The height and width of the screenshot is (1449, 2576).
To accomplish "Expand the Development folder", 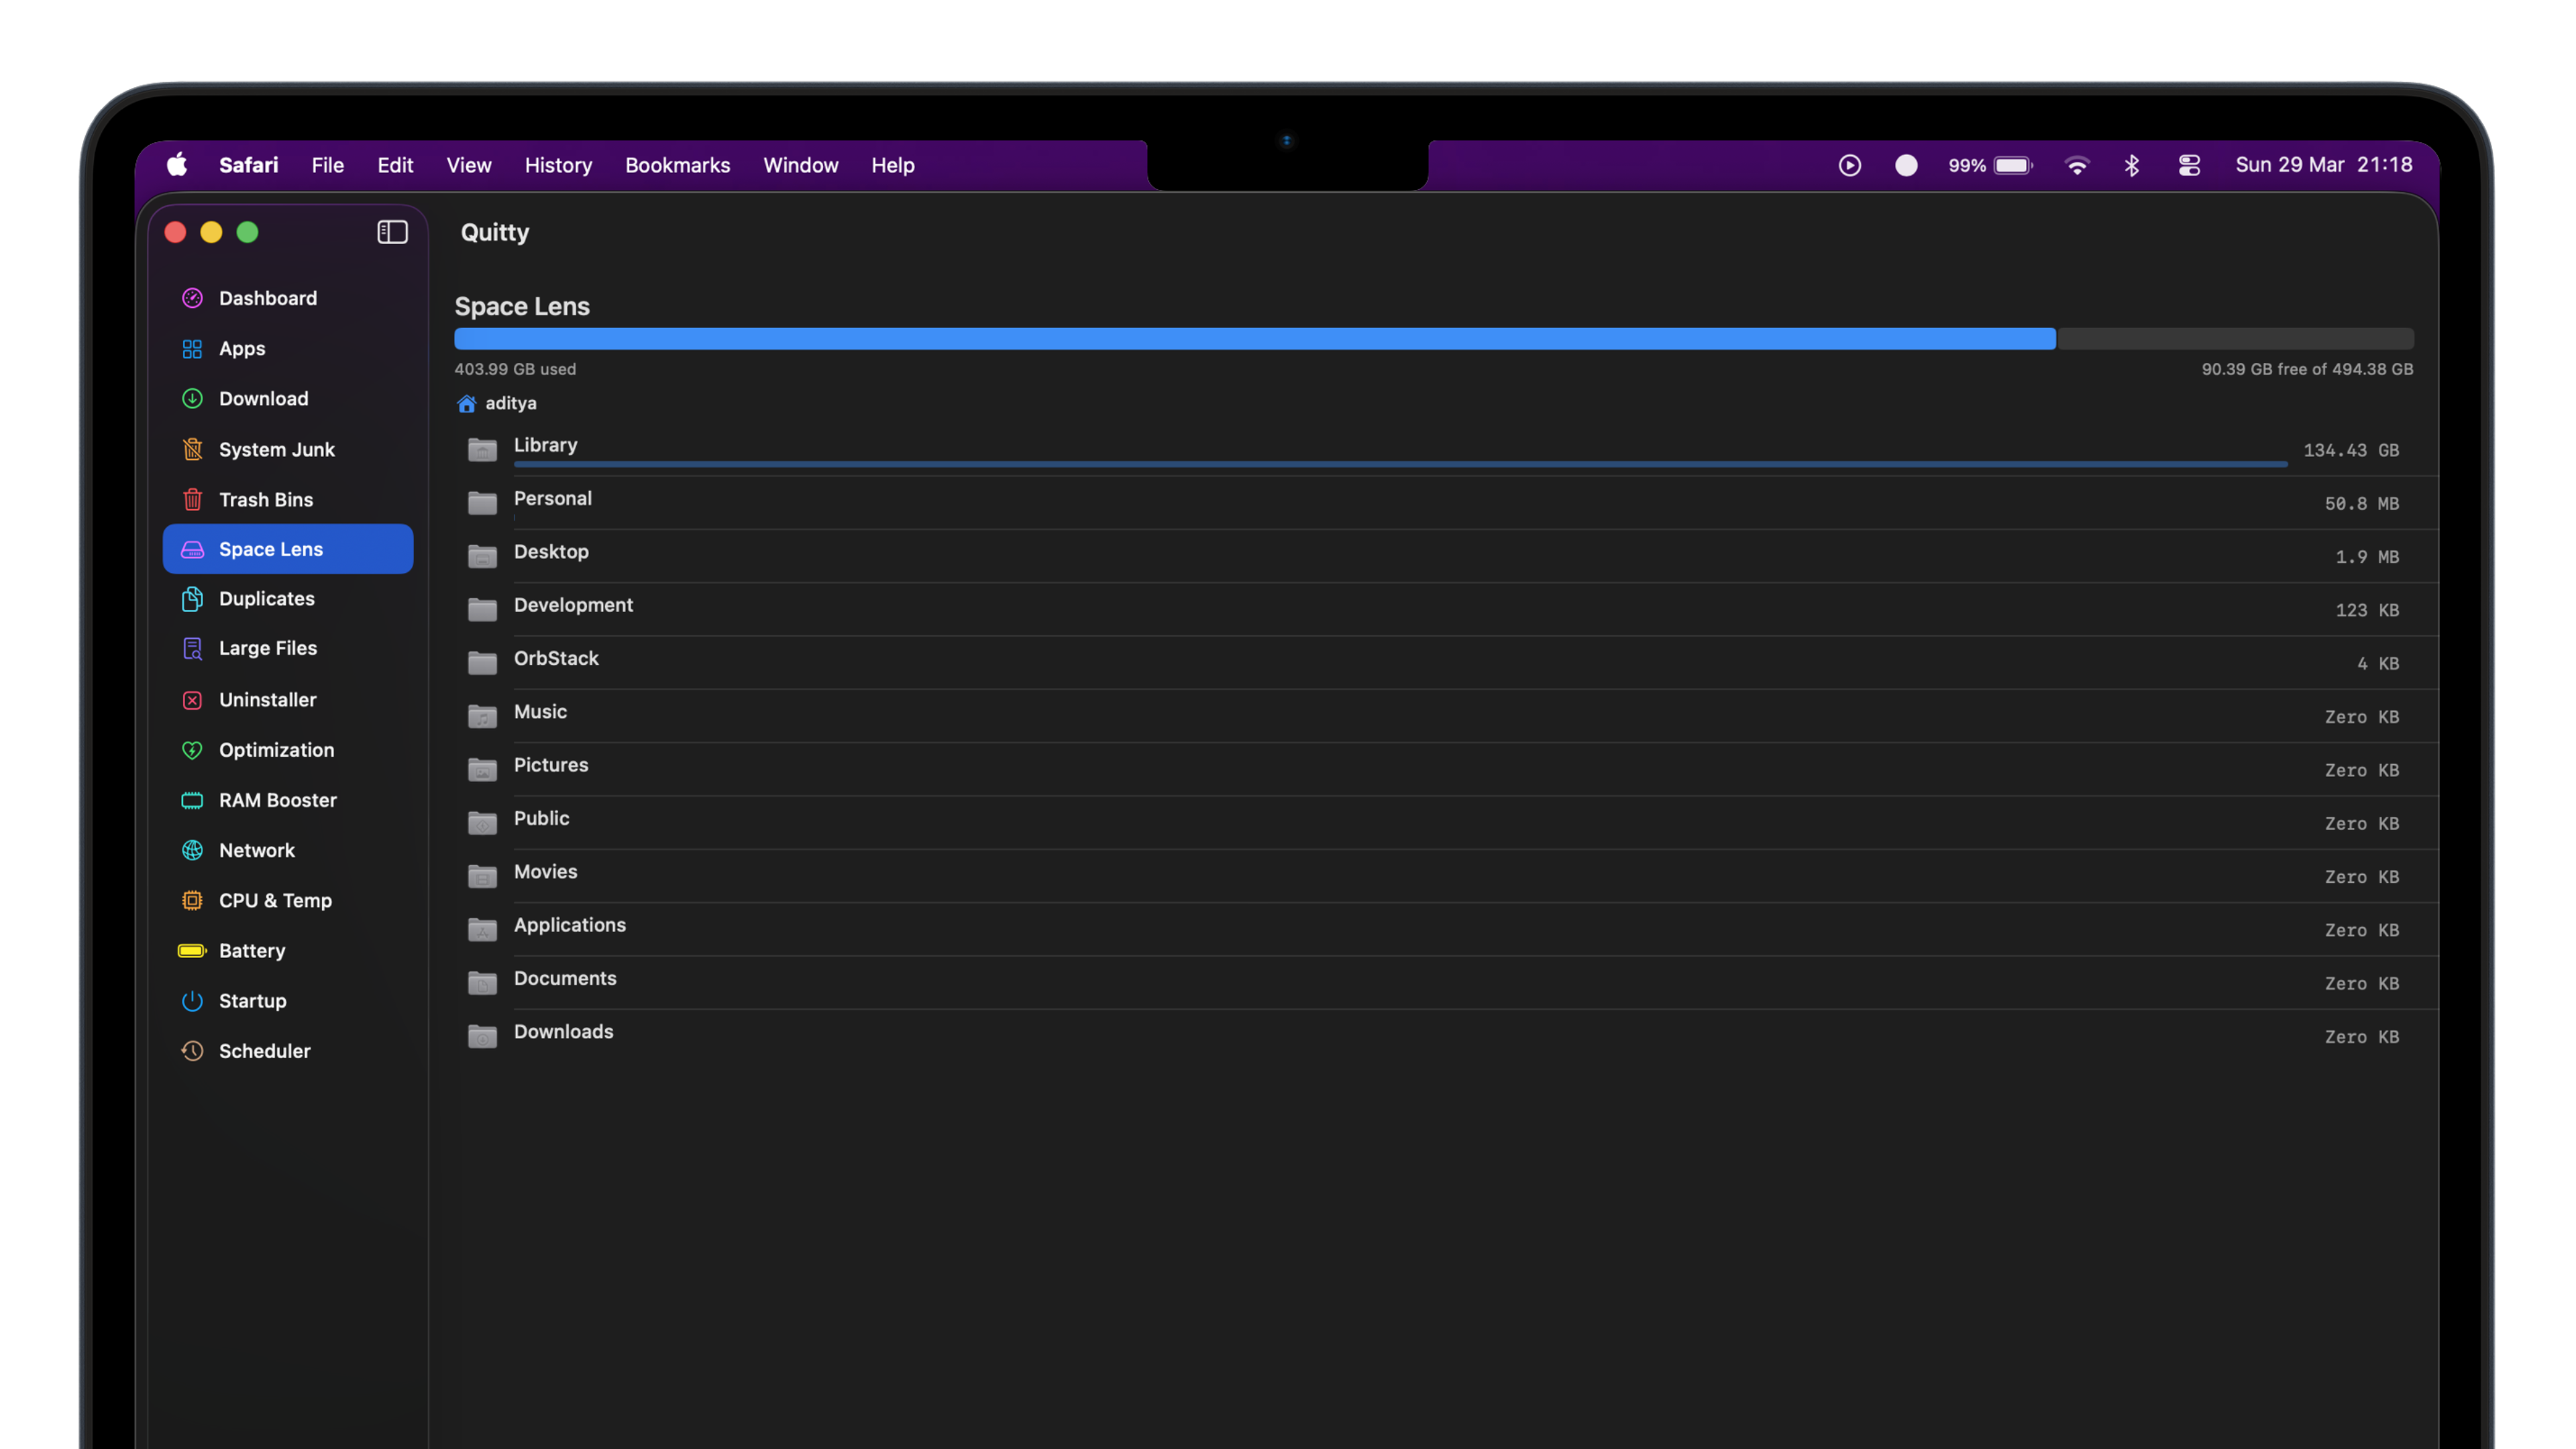I will pyautogui.click(x=573, y=605).
